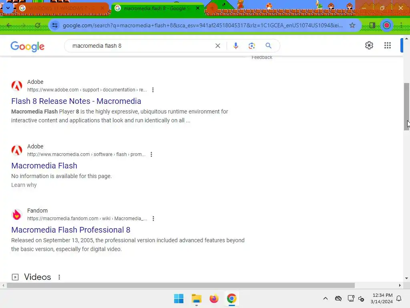The image size is (410, 308).
Task: Switch to the Windows 11 browser tab
Action: click(x=62, y=8)
